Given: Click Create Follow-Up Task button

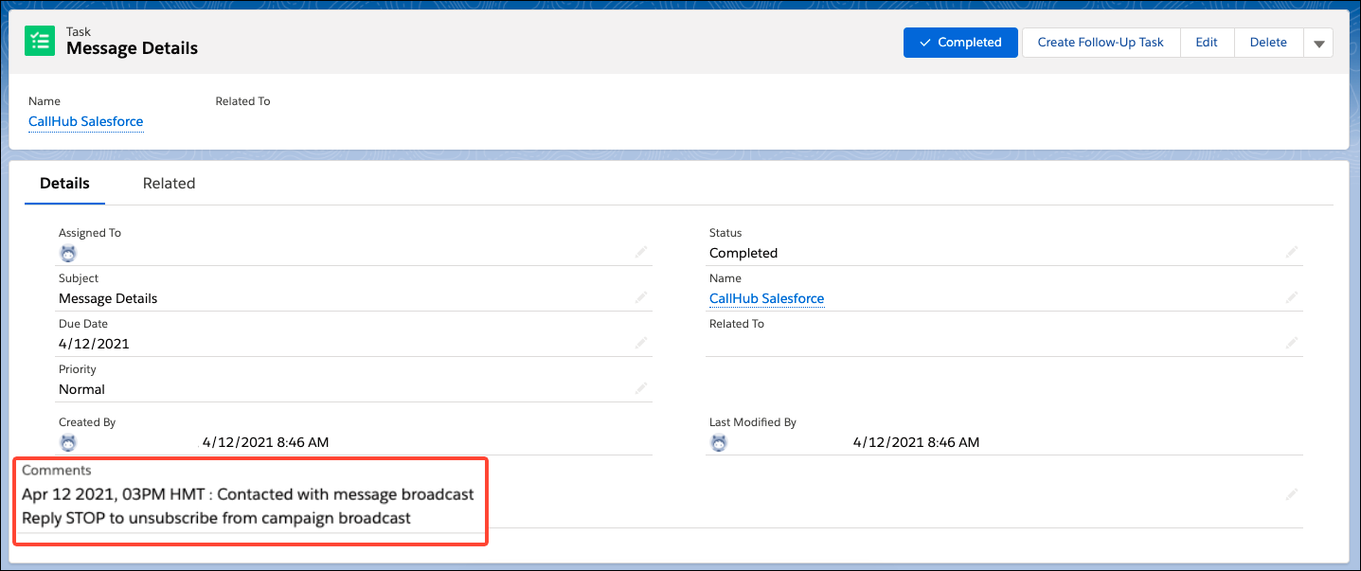Looking at the screenshot, I should [1101, 43].
